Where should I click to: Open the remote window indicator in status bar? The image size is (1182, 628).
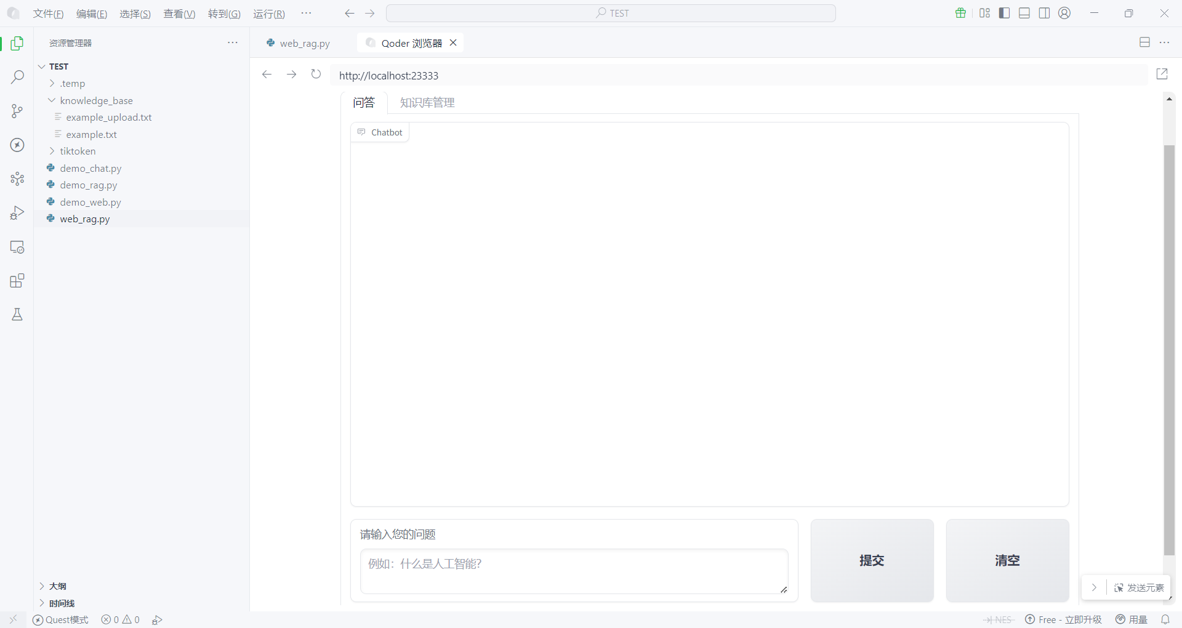(13, 619)
